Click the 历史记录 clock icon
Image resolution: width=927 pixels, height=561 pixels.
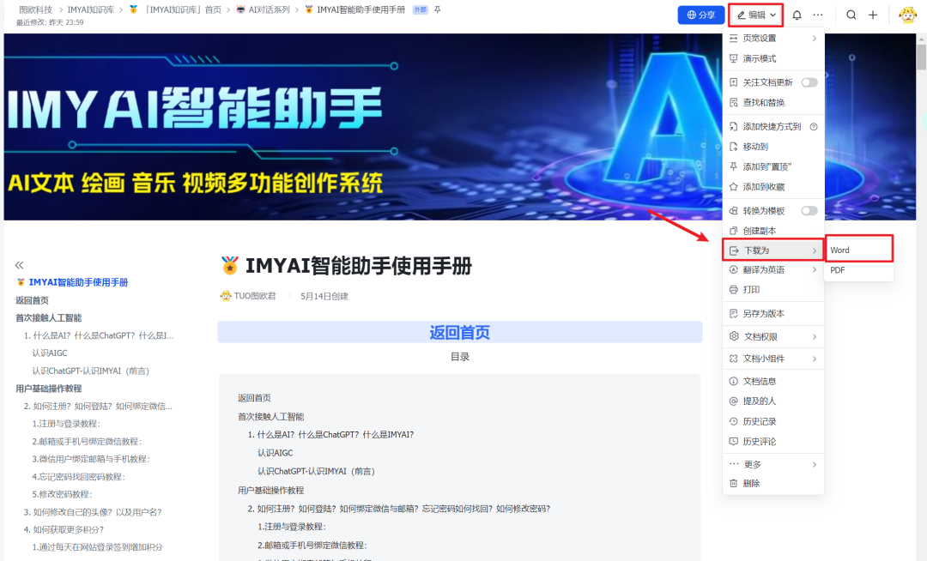pyautogui.click(x=734, y=421)
